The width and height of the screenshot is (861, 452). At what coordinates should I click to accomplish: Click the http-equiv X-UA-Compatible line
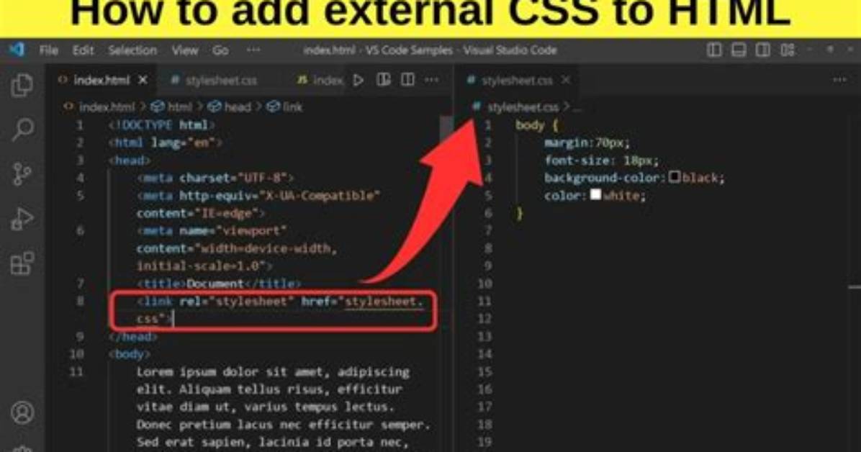[x=258, y=196]
